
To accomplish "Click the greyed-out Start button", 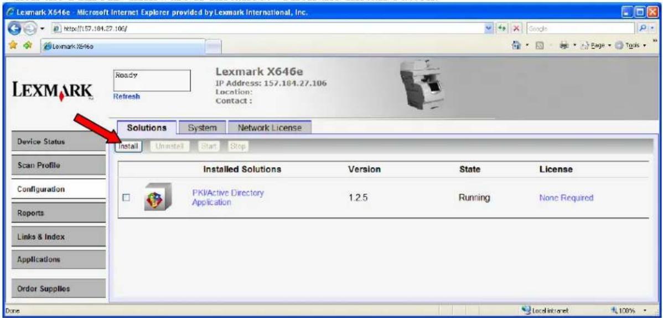I will coord(209,146).
